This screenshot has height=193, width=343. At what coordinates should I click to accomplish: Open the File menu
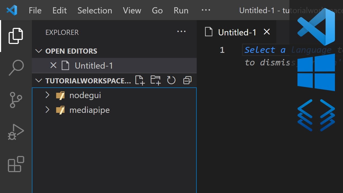tap(35, 10)
